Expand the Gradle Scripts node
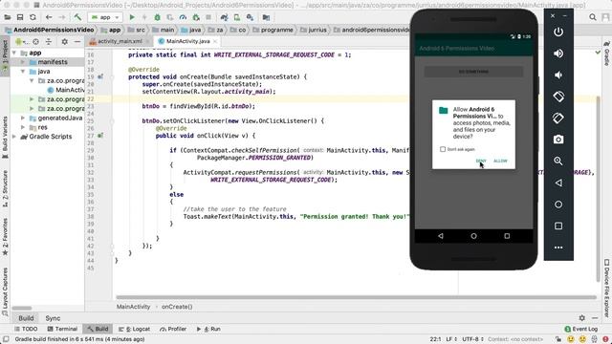The width and height of the screenshot is (612, 344). click(x=14, y=137)
